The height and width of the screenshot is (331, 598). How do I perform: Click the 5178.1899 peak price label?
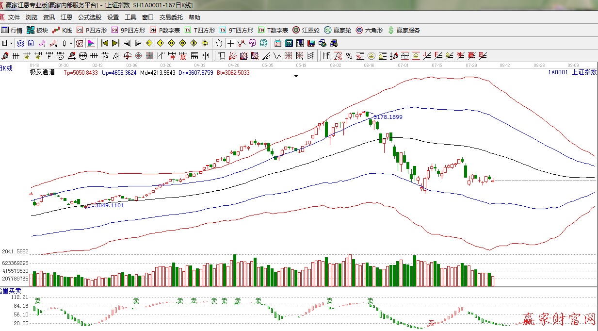pyautogui.click(x=388, y=117)
